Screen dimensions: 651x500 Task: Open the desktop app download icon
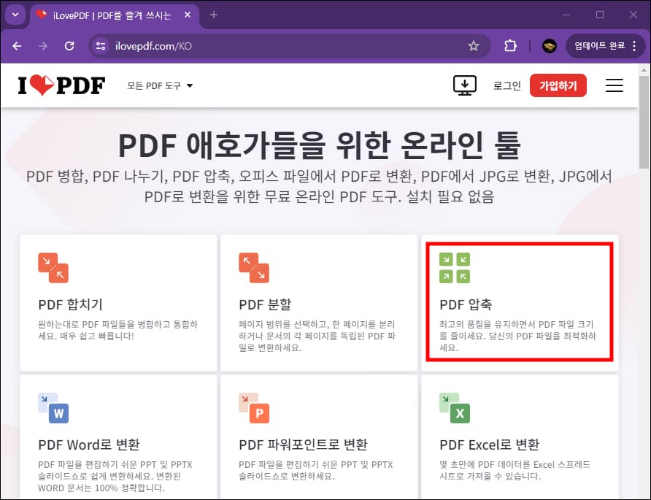coord(464,85)
